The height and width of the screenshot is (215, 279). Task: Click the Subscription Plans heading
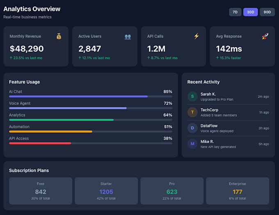pyautogui.click(x=29, y=171)
